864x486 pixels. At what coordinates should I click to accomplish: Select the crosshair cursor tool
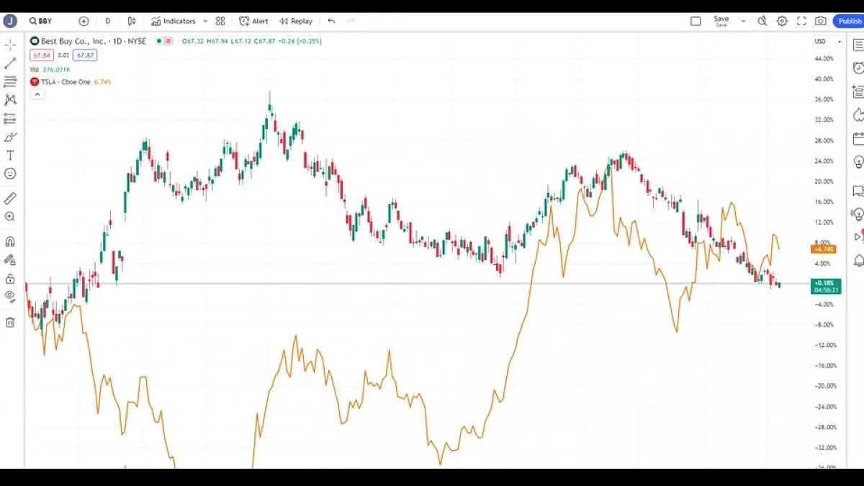[x=9, y=45]
